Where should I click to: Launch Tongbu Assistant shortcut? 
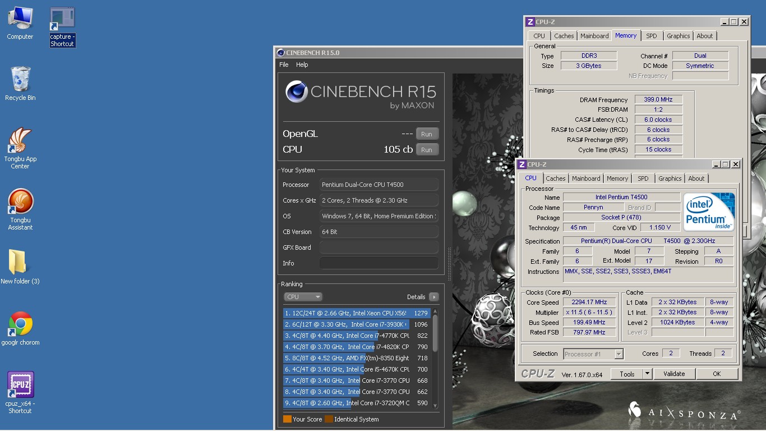coord(20,209)
